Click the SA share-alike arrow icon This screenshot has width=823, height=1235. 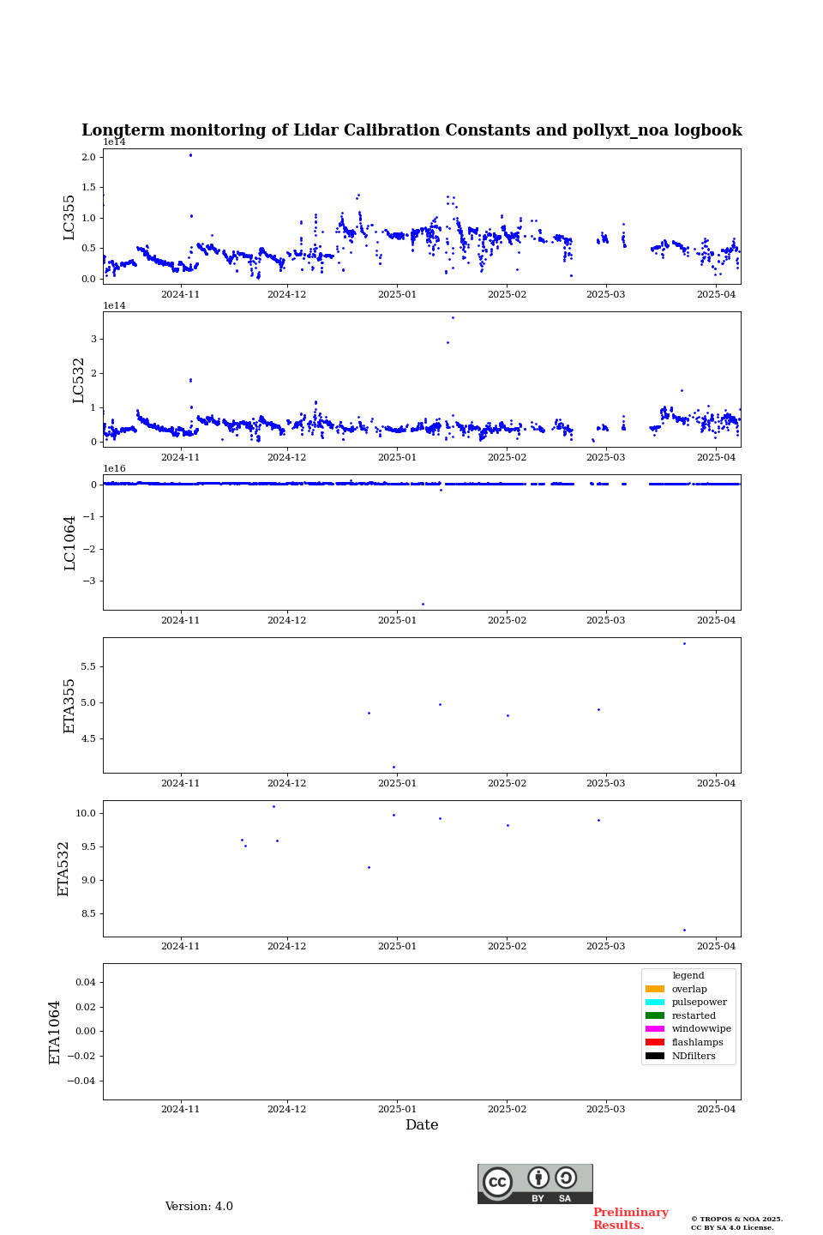(x=566, y=1178)
